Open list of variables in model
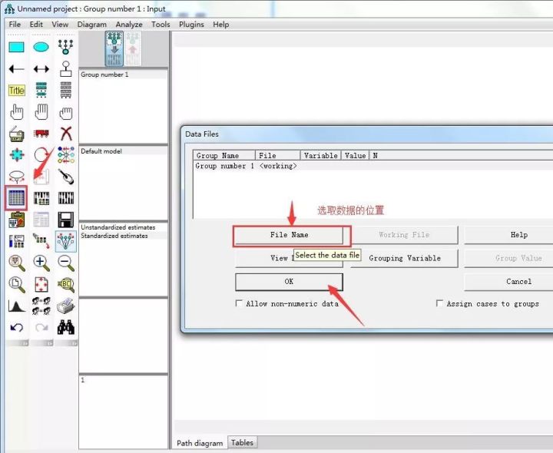 41,90
